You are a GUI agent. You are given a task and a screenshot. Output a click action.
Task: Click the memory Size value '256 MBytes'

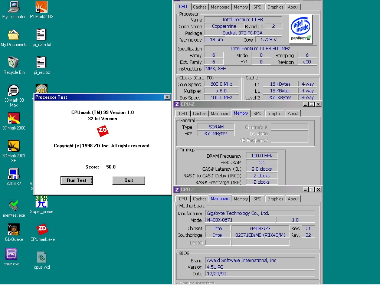pyautogui.click(x=216, y=133)
